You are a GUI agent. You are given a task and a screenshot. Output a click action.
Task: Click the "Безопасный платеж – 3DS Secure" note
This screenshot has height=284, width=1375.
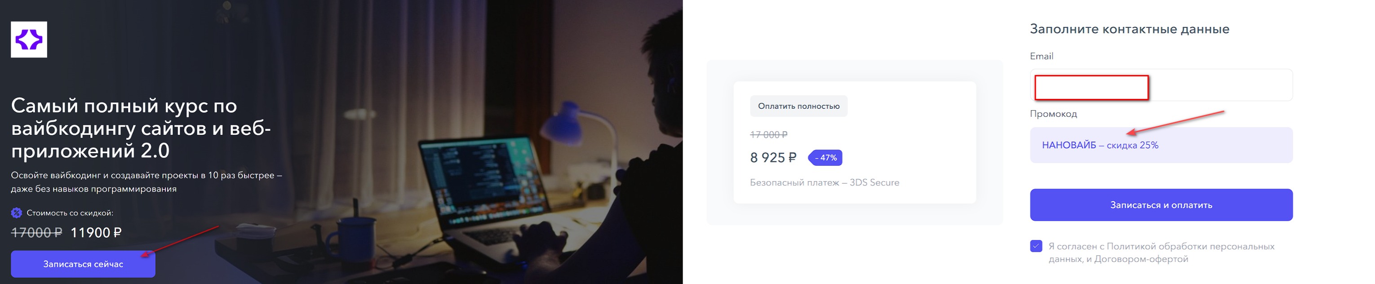(x=825, y=182)
